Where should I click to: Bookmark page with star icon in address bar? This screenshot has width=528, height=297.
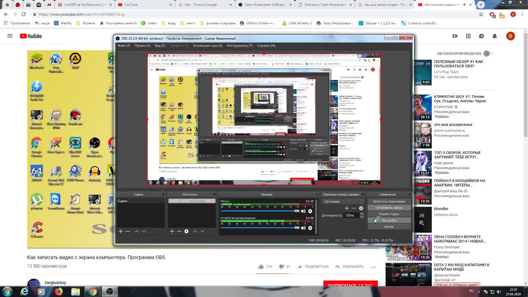coord(481,14)
